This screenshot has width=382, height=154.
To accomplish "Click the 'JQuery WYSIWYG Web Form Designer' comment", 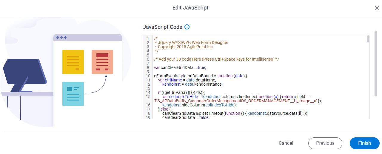I will (x=192, y=43).
